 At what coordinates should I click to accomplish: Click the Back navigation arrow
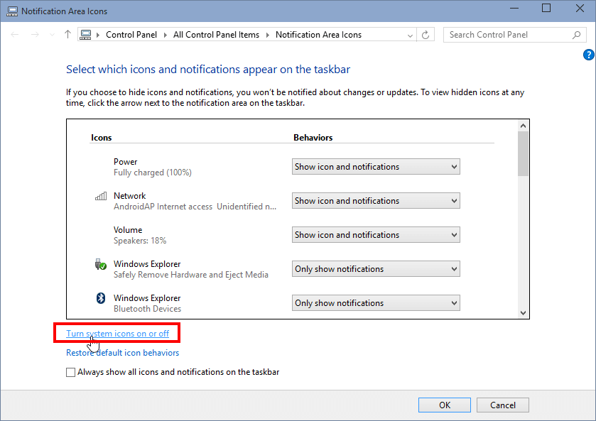pos(15,35)
